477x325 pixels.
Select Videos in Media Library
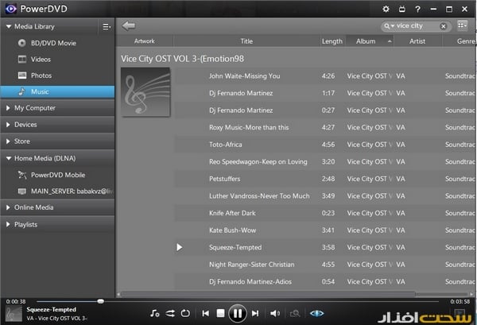(x=41, y=59)
